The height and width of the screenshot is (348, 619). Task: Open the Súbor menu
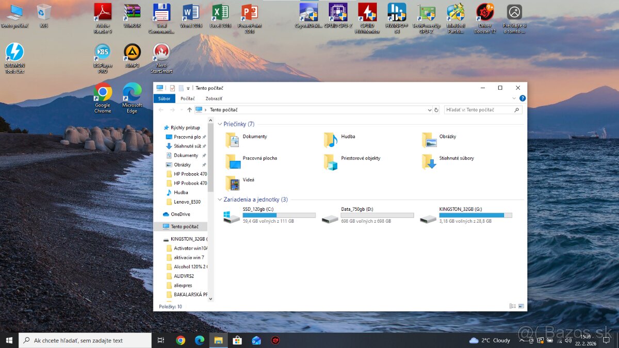tap(164, 98)
